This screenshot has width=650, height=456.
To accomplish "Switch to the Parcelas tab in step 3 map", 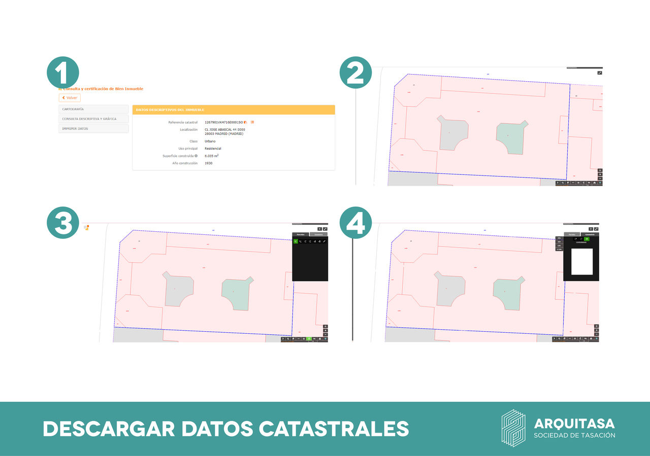I will click(301, 234).
